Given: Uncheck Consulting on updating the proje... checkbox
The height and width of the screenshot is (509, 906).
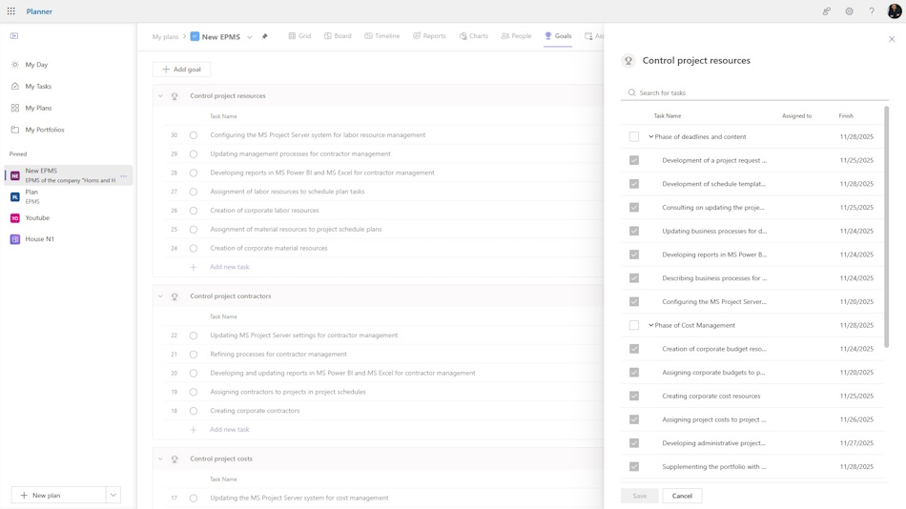Looking at the screenshot, I should [634, 208].
